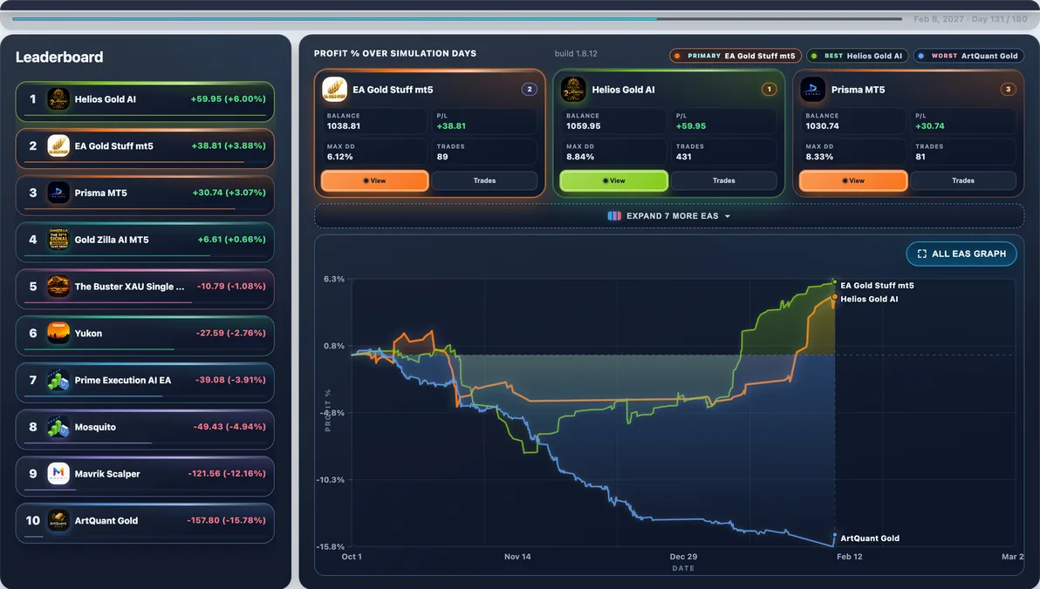Click the balance value 1038.81

[x=344, y=125]
